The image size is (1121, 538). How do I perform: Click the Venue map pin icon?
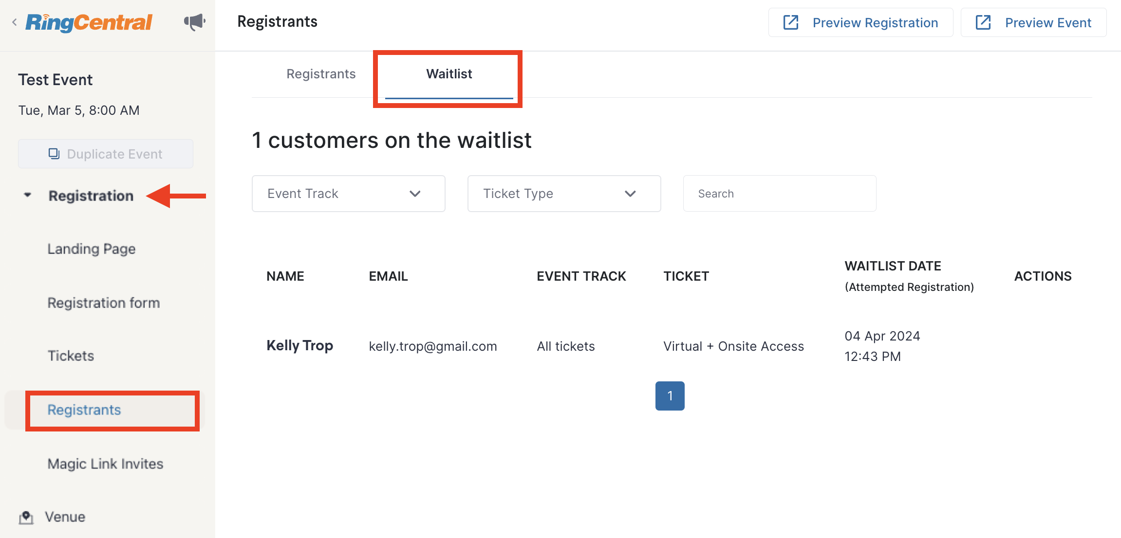26,517
